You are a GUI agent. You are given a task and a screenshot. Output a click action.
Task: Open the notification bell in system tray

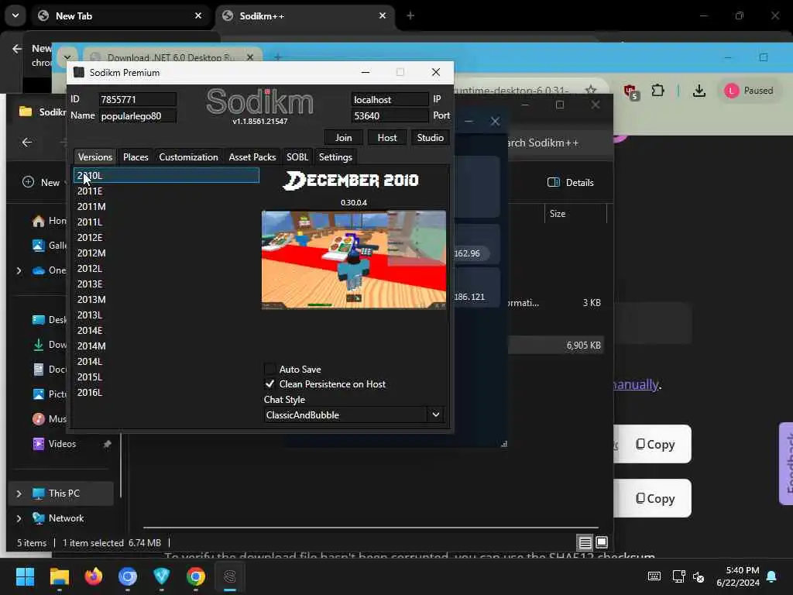click(772, 576)
